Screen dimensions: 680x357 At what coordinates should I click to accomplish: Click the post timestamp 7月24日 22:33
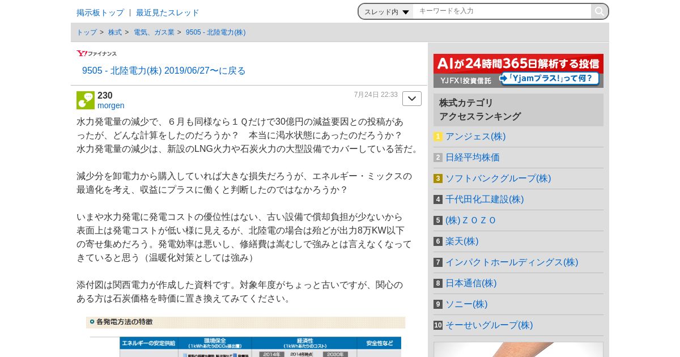tap(376, 95)
